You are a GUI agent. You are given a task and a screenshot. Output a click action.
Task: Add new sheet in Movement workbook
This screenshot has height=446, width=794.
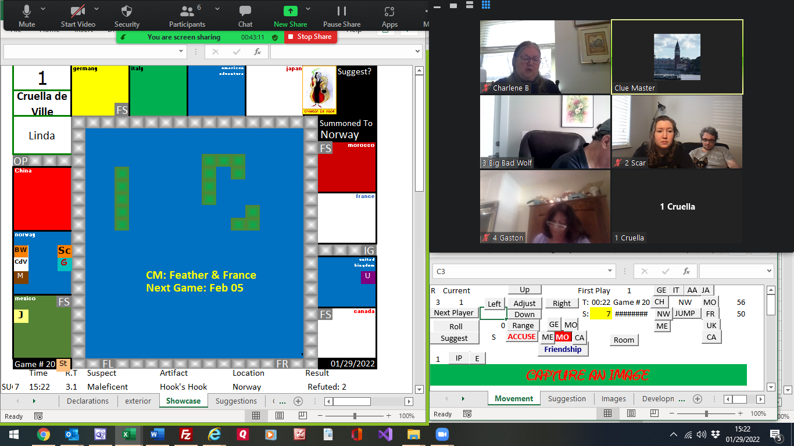698,399
